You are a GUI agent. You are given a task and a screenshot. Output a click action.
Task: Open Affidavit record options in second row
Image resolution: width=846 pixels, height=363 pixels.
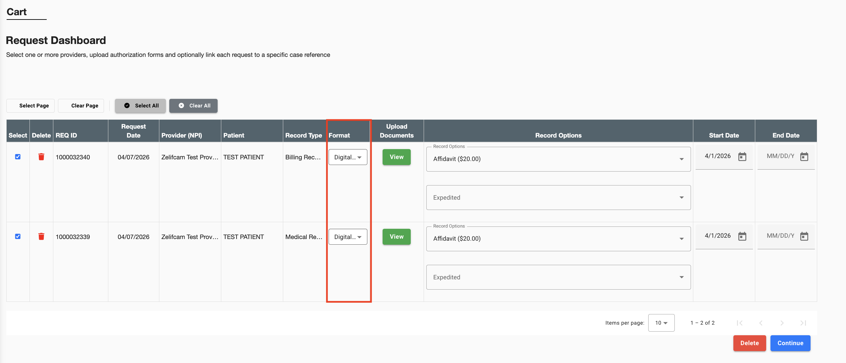click(x=558, y=239)
